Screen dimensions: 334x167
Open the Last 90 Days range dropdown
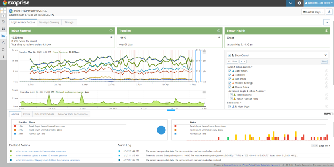pyautogui.click(x=313, y=12)
